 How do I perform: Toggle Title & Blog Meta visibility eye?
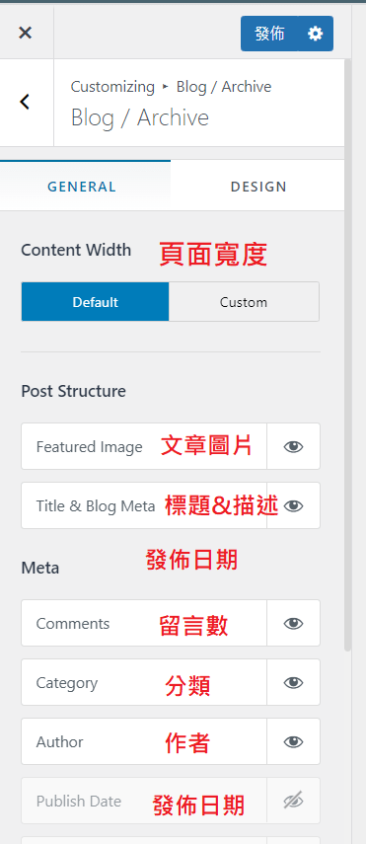click(x=293, y=506)
